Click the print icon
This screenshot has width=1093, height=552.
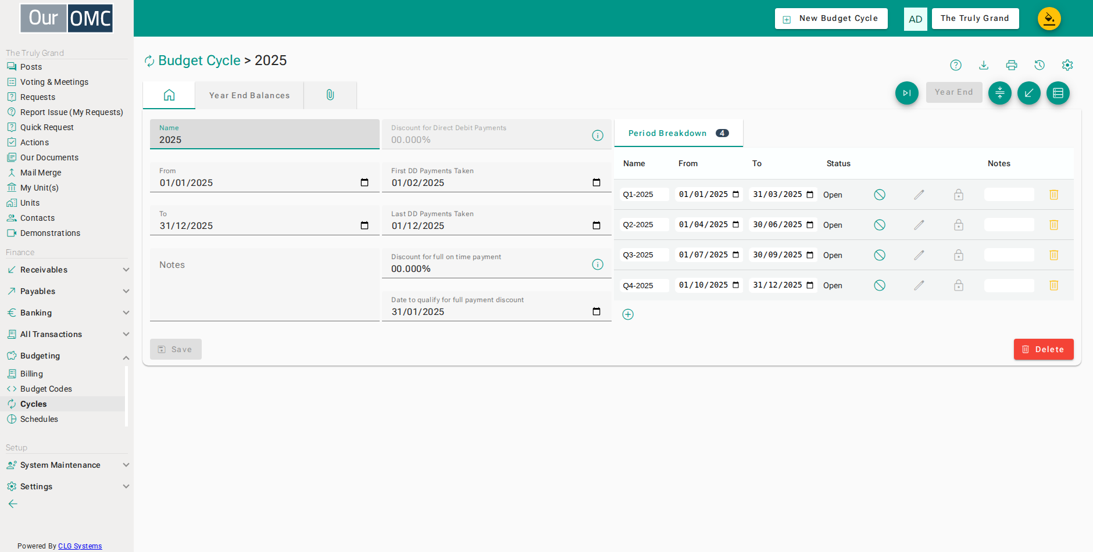coord(1012,65)
